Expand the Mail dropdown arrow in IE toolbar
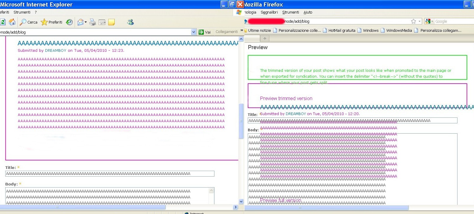Image resolution: width=474 pixels, height=214 pixels. 86,22
